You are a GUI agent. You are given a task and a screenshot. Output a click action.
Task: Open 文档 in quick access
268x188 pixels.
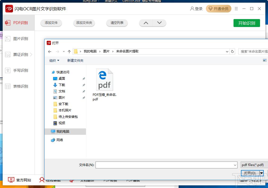(x=59, y=91)
